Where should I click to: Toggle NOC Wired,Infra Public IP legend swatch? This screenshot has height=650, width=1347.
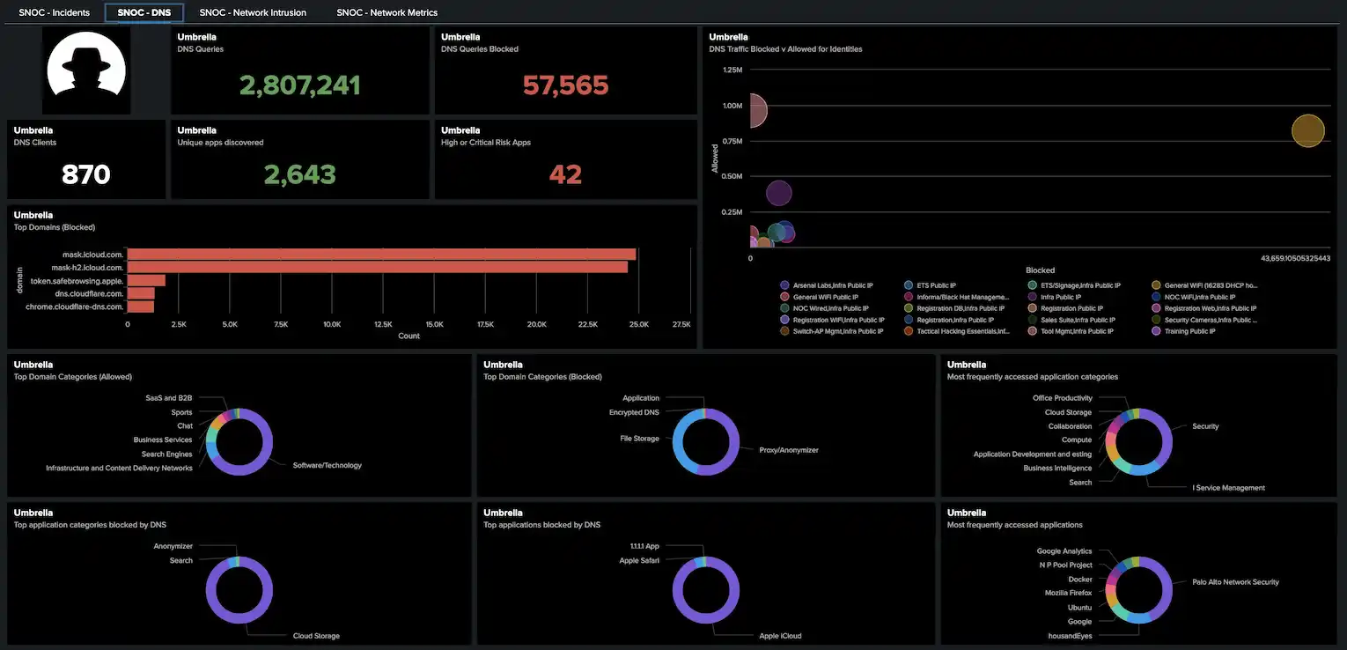(784, 308)
